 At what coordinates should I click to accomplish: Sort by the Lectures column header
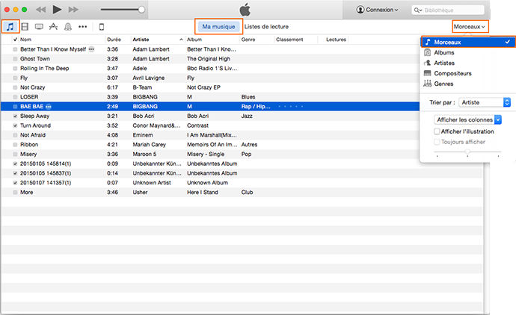[336, 40]
